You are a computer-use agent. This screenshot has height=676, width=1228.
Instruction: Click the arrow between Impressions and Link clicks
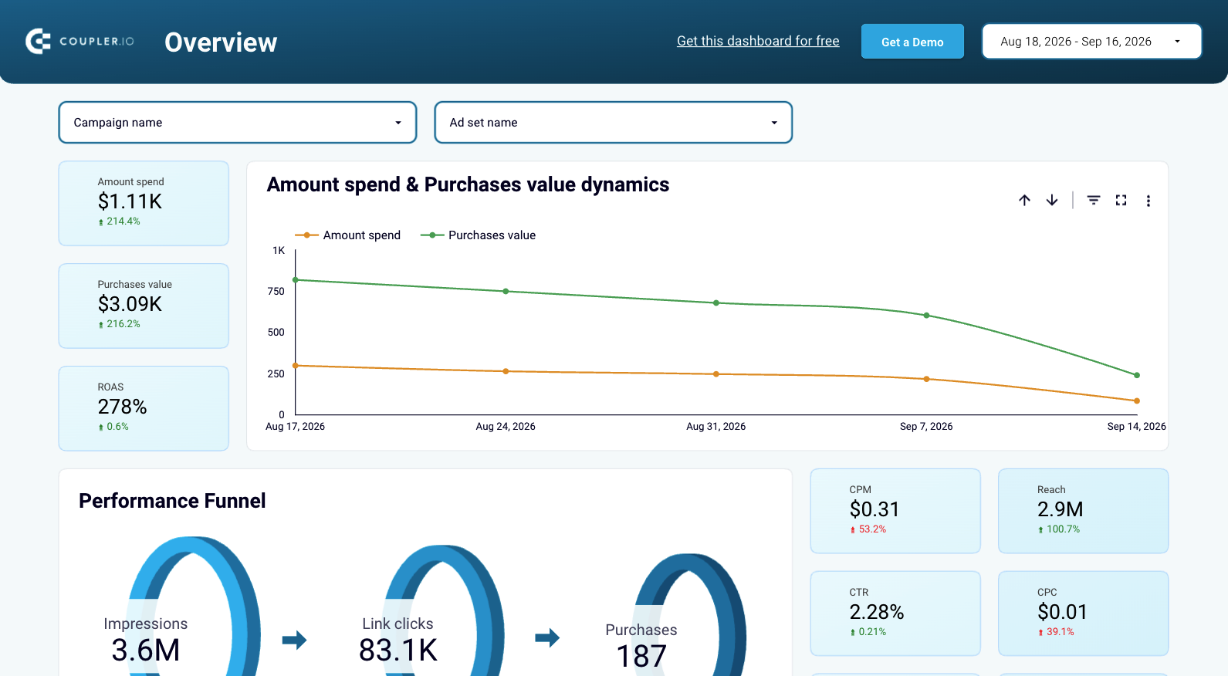coord(295,640)
